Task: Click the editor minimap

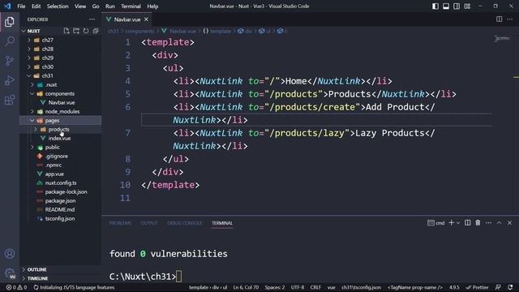Action: click(x=502, y=39)
